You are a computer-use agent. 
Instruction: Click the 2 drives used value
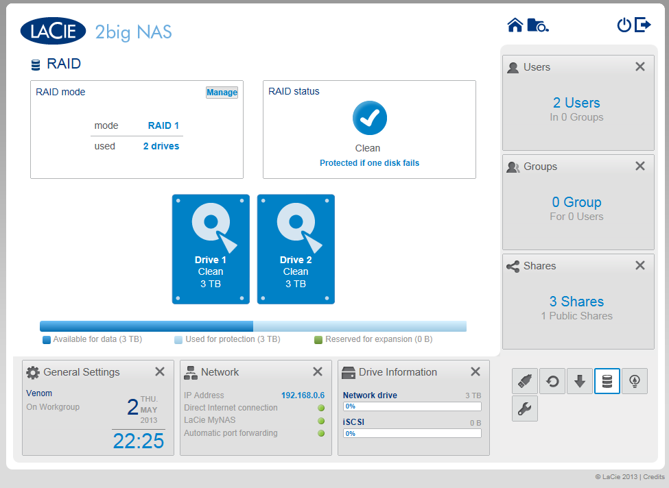(x=161, y=146)
